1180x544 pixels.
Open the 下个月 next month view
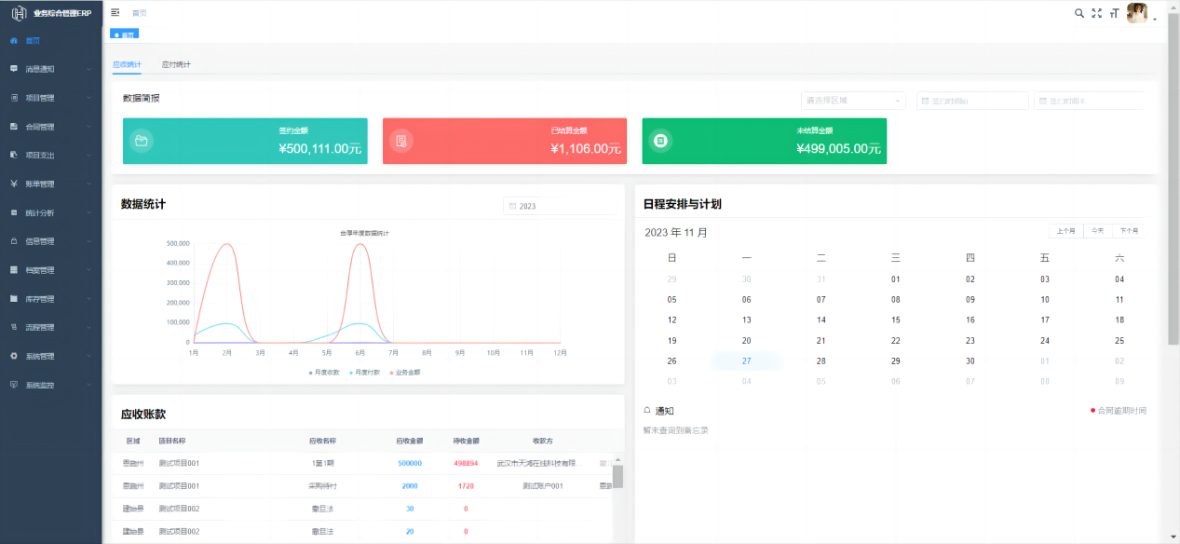click(x=1130, y=230)
